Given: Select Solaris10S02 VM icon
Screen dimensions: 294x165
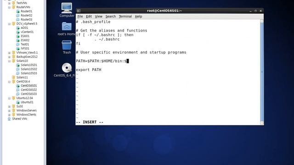Looking at the screenshot, I should click(18, 69).
